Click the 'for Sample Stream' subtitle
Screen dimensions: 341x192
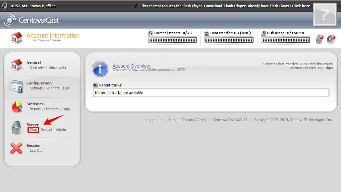pos(47,40)
